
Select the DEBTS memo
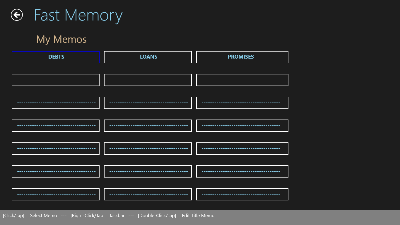click(56, 57)
